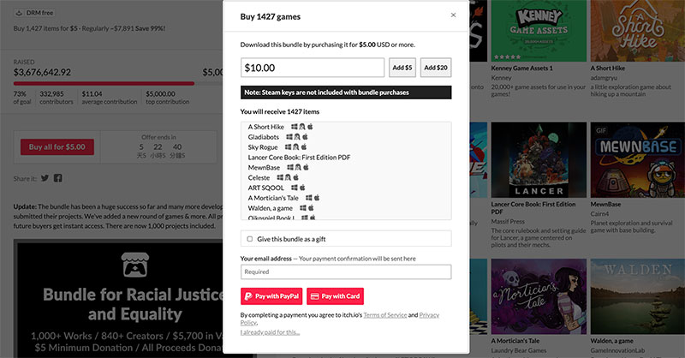Add $5 to the payment amount
685x358 pixels.
pyautogui.click(x=402, y=68)
